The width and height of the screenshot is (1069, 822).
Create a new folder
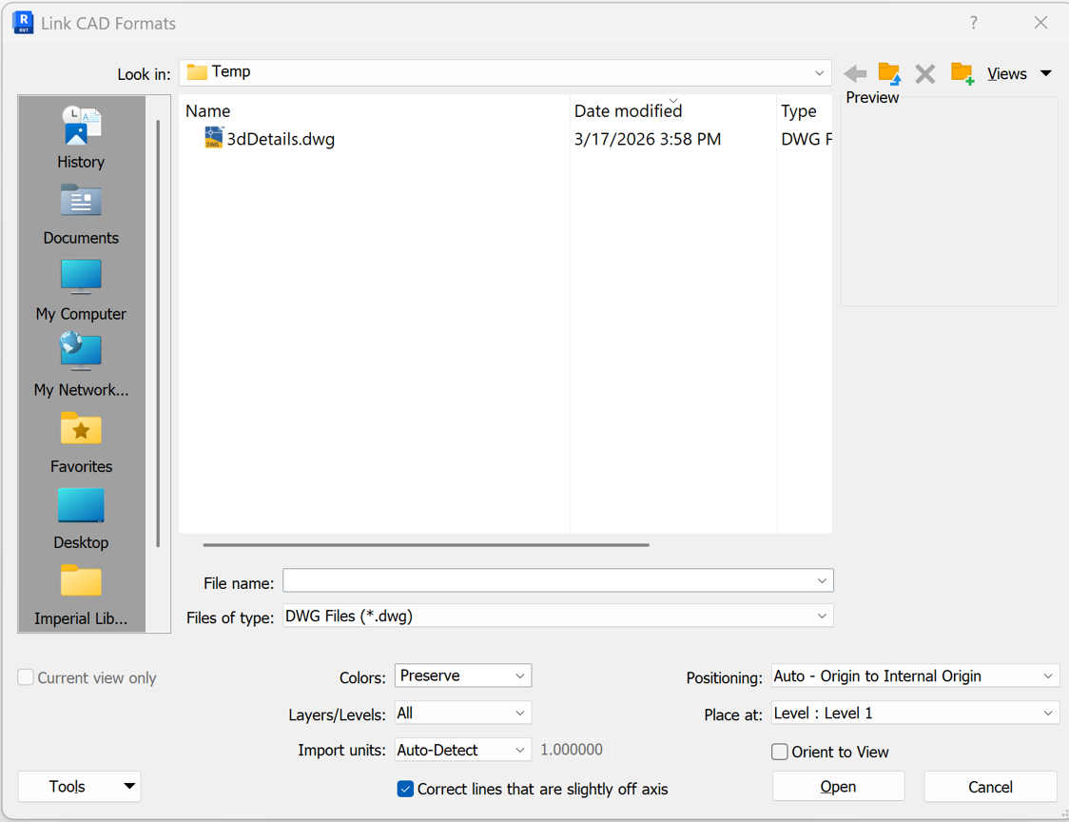[x=962, y=73]
